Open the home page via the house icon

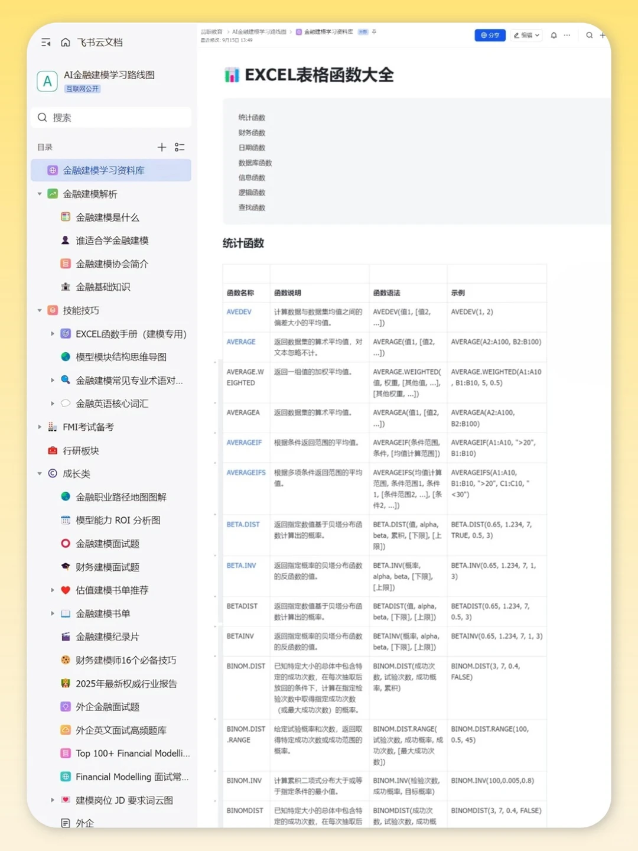[x=65, y=42]
